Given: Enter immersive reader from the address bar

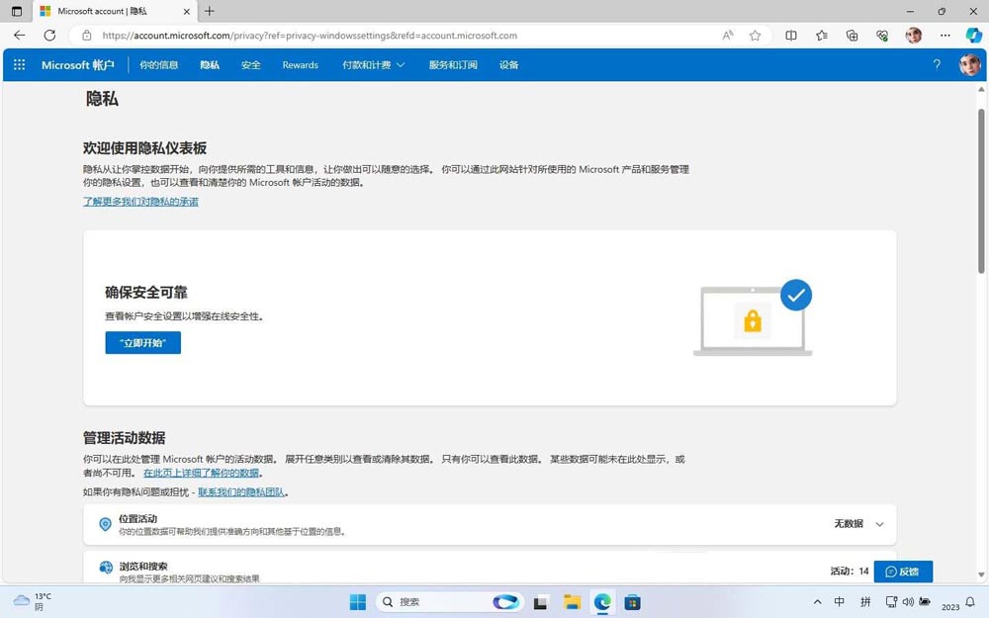Looking at the screenshot, I should (727, 35).
